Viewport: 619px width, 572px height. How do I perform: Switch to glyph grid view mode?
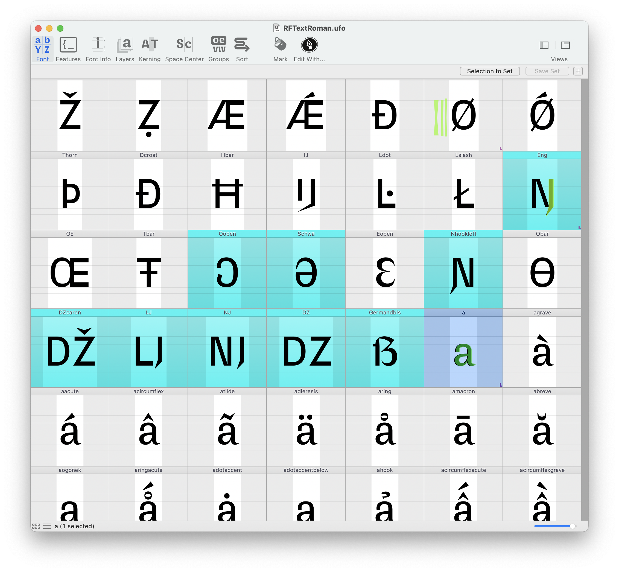pyautogui.click(x=36, y=527)
